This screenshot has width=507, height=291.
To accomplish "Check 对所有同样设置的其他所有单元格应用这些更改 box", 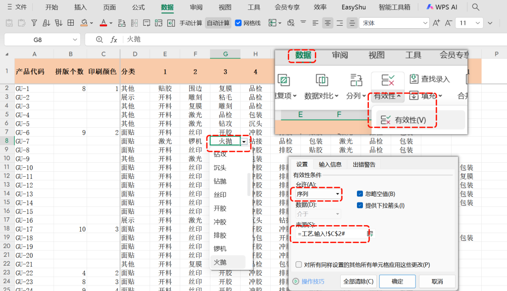I will point(299,264).
